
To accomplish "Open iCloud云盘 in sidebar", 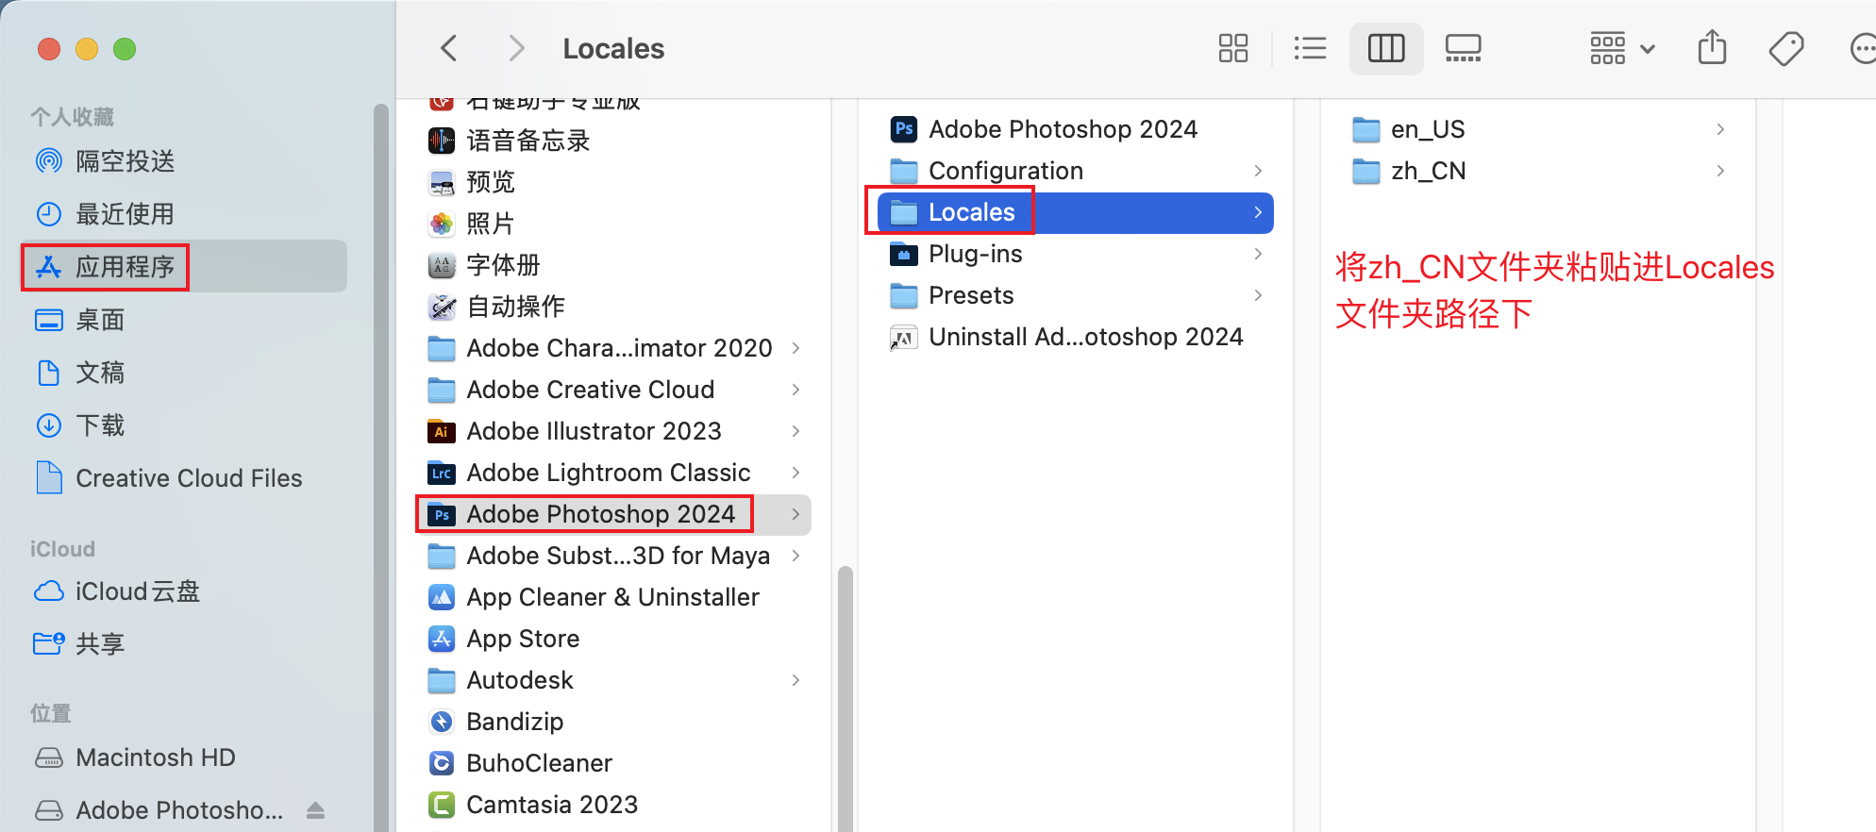I will [x=184, y=591].
